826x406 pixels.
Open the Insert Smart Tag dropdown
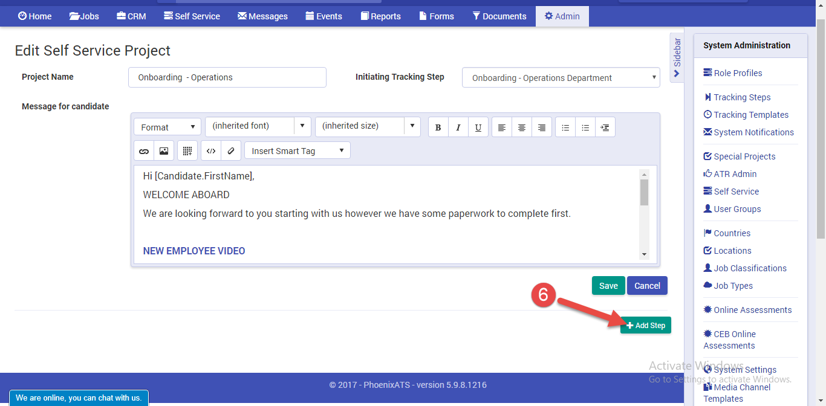click(x=298, y=151)
